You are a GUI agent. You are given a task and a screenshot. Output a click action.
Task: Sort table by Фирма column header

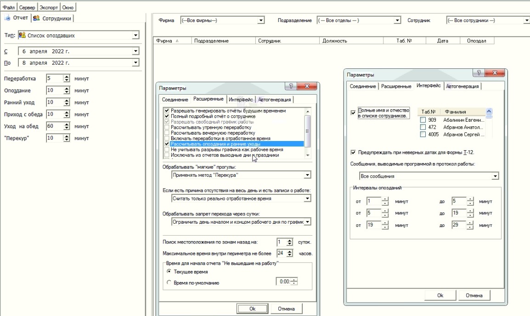click(172, 40)
